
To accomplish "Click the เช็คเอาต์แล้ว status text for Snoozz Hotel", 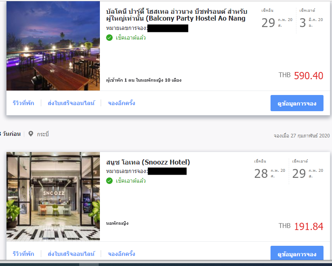I will pyautogui.click(x=131, y=181).
